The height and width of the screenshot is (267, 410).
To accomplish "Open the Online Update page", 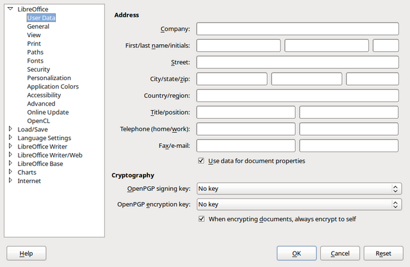I will pos(48,112).
